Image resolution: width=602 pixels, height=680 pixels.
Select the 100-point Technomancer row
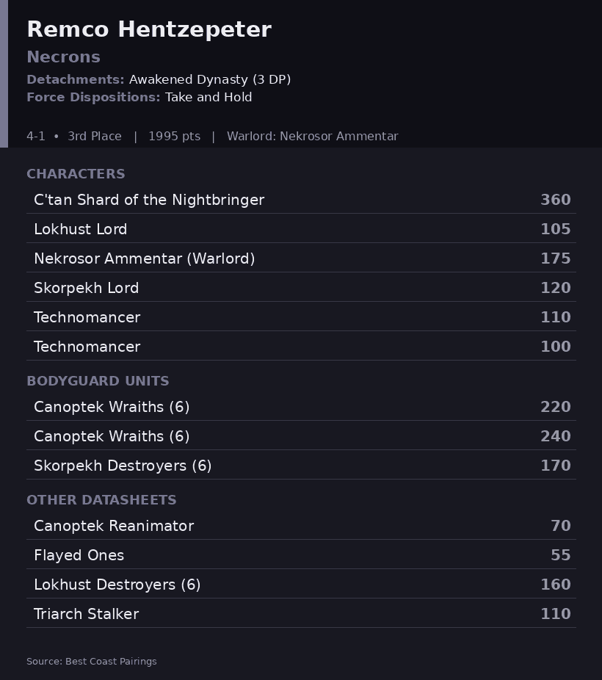[301, 347]
